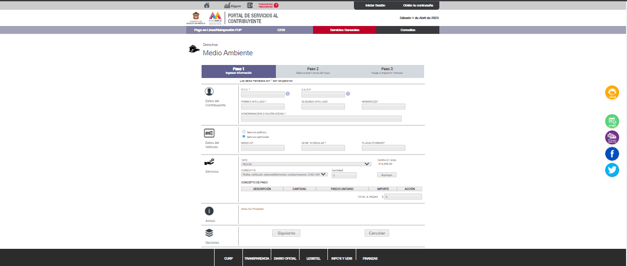Click Obtén tu contraseña

418,5
